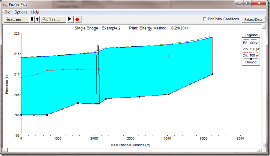Click the vertical scrollbar up arrow
Viewport: 270px width, 156px height.
coord(264,26)
